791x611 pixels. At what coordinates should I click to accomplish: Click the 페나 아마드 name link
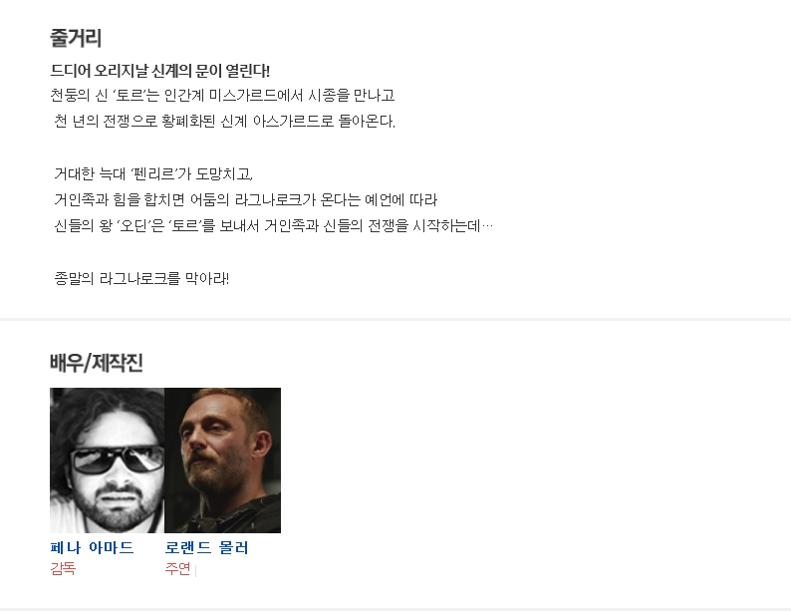(x=92, y=547)
